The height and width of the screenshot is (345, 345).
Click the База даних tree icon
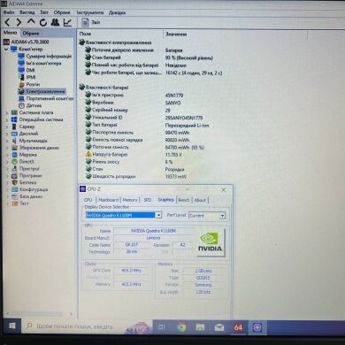click(x=14, y=196)
